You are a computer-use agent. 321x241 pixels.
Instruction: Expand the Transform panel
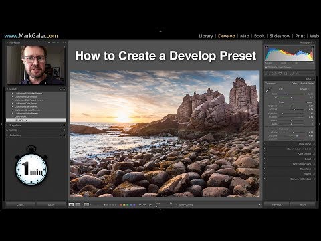click(x=314, y=169)
